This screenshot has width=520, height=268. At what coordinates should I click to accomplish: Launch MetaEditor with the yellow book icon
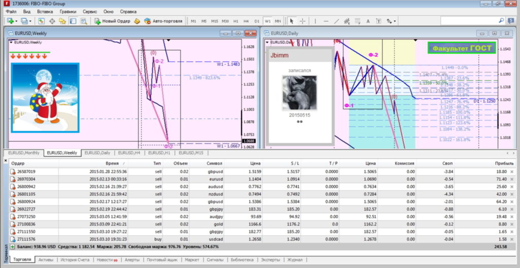click(137, 21)
